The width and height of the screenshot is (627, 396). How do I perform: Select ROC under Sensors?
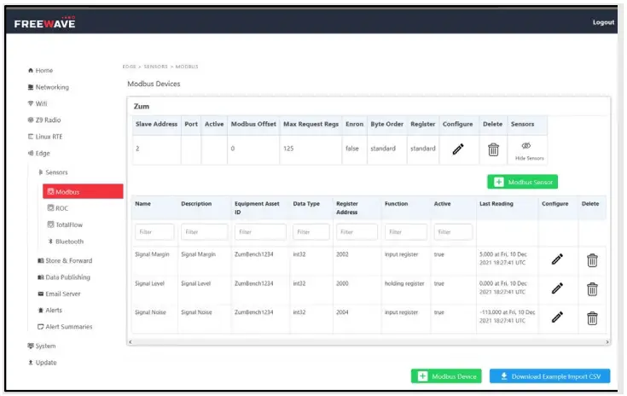58,208
